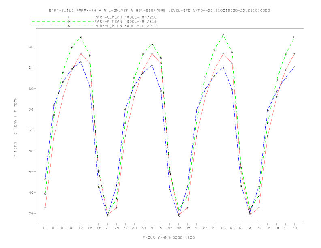Click x-axis hour label 24
Image resolution: width=321 pixels, height=248 pixels.
(x=116, y=228)
